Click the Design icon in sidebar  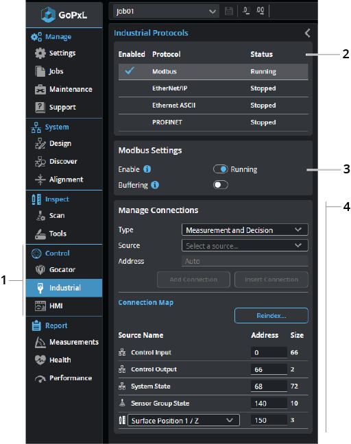tap(40, 144)
